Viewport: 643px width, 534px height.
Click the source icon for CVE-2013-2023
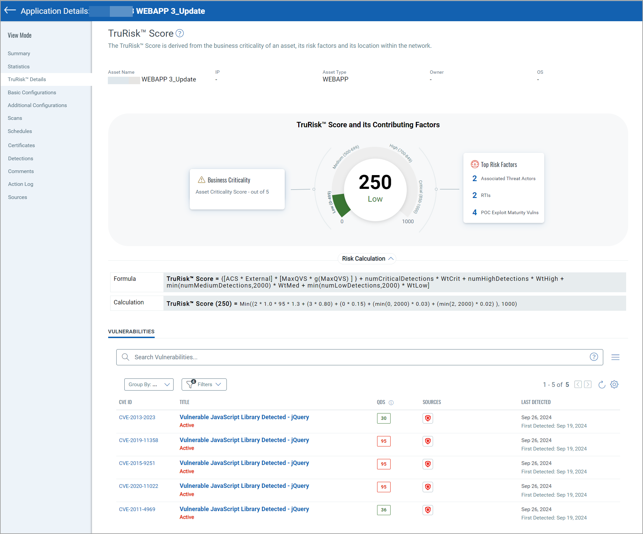point(428,418)
